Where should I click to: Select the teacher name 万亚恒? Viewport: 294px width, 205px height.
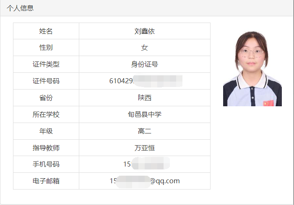click(x=145, y=148)
